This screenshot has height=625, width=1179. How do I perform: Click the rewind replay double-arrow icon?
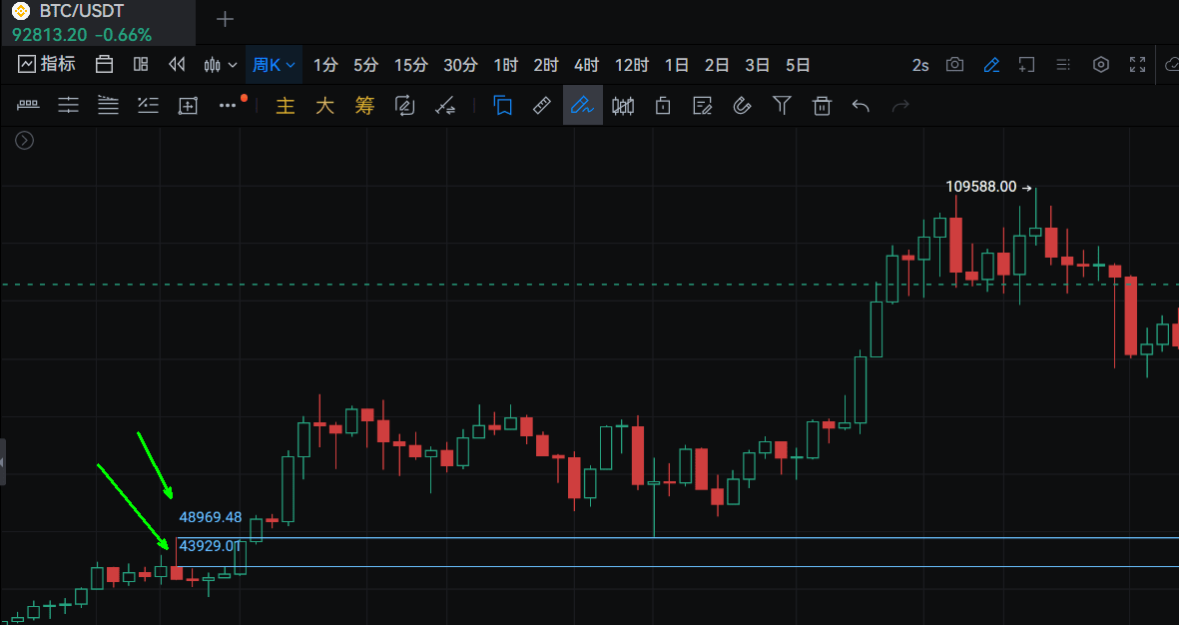(178, 65)
